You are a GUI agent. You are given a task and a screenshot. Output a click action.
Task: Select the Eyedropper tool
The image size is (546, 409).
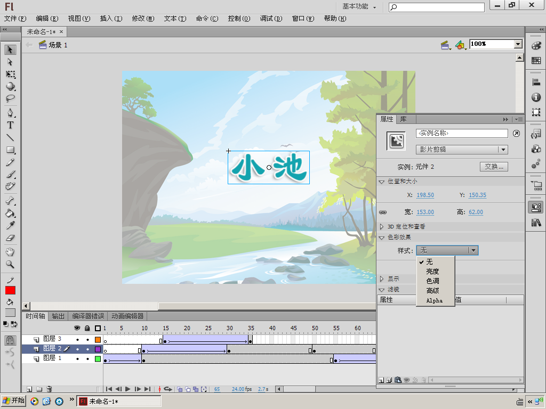[x=10, y=225]
